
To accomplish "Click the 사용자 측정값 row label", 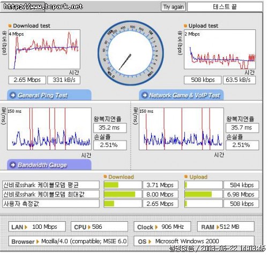I will [x=51, y=204].
